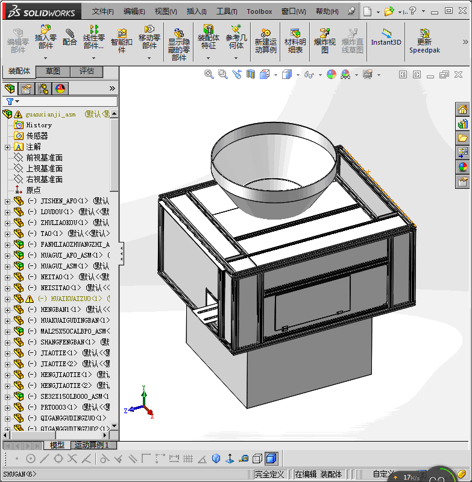Open View Settings monitor icon
This screenshot has height=482, width=472.
[368, 74]
